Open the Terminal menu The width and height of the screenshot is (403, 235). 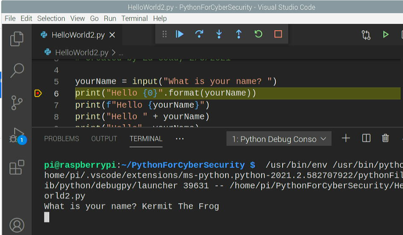134,19
